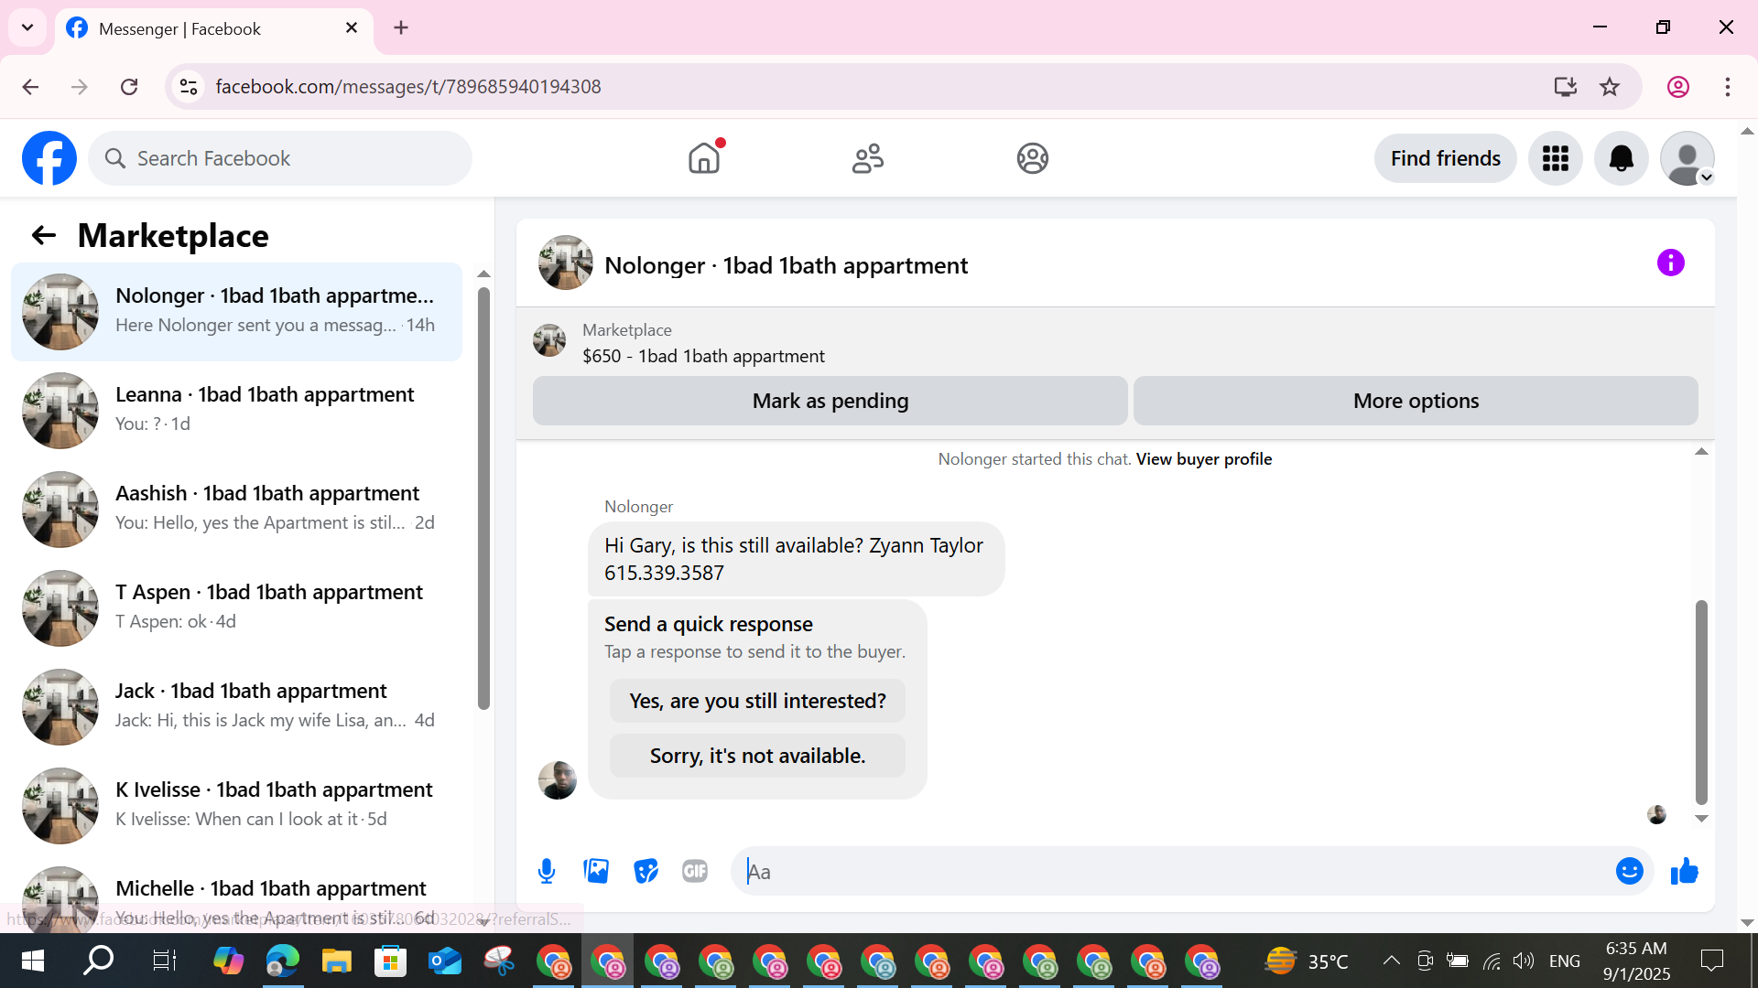Send a thumbs-up like
The image size is (1758, 988).
(x=1684, y=872)
